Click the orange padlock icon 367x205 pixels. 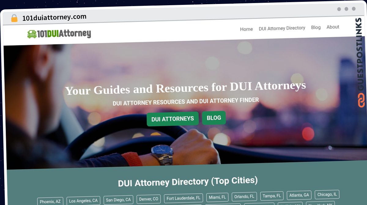pyautogui.click(x=14, y=18)
